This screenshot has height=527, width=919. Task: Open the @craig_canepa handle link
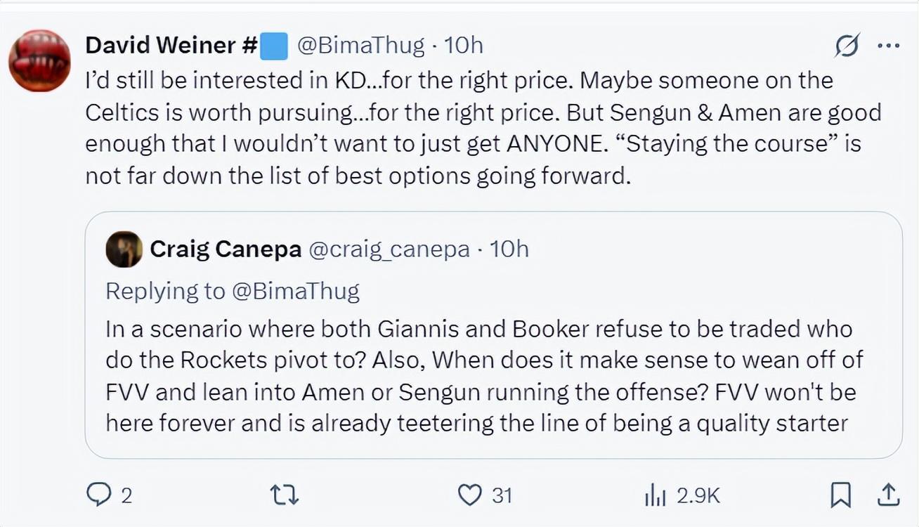point(389,249)
